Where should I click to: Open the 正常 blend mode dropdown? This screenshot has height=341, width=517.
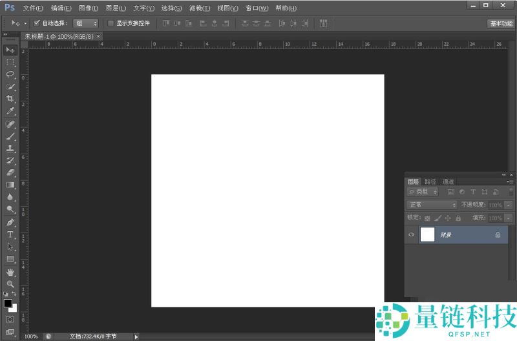point(432,205)
